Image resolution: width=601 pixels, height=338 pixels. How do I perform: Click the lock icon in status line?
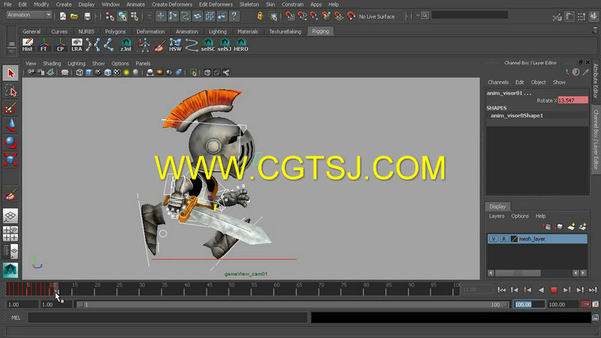(x=260, y=16)
